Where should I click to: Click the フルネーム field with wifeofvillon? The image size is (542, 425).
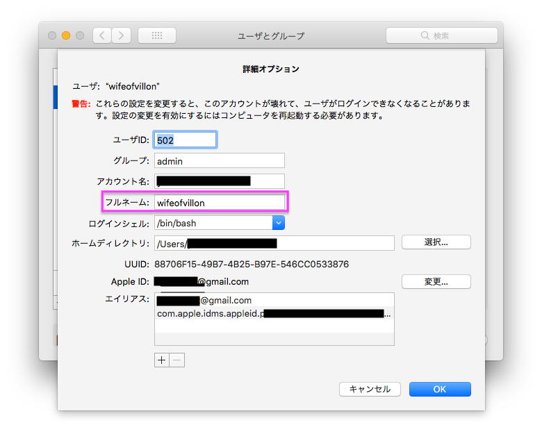220,203
